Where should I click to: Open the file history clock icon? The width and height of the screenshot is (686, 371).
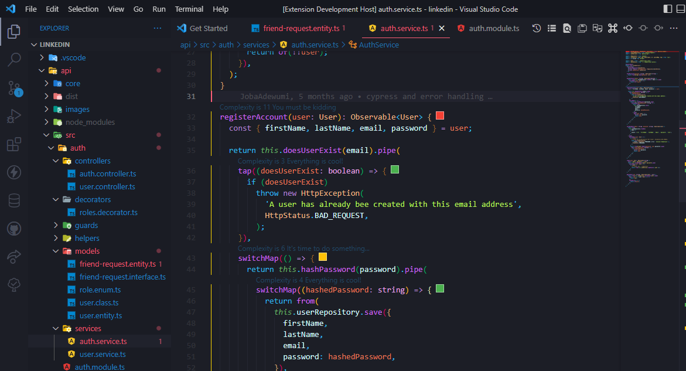click(536, 28)
